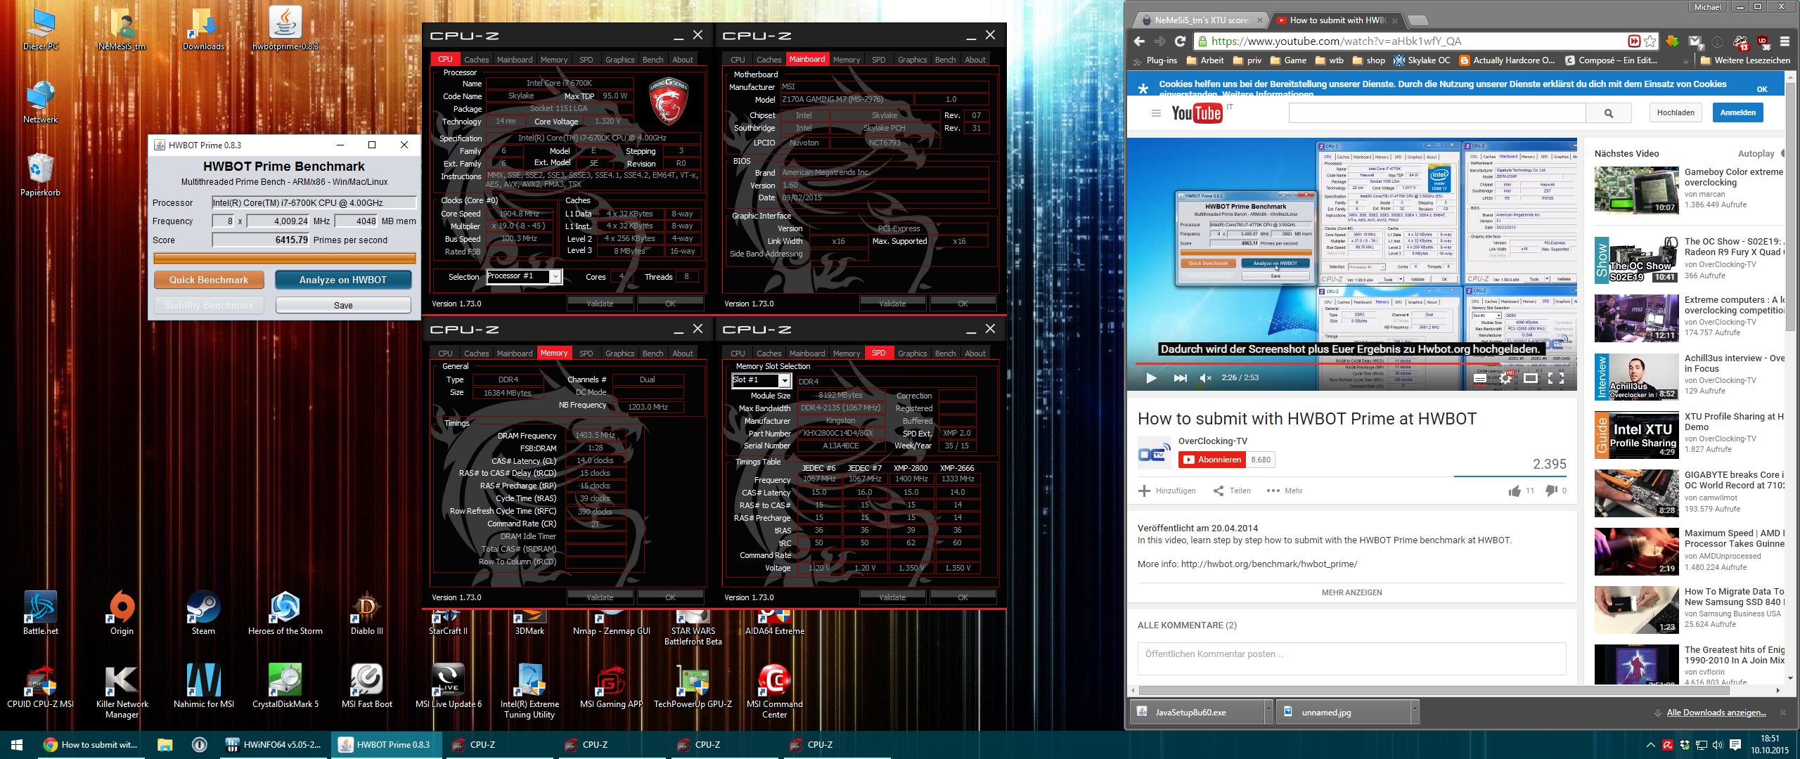Play the YouTube video
Viewport: 1800px width, 759px height.
(1151, 378)
